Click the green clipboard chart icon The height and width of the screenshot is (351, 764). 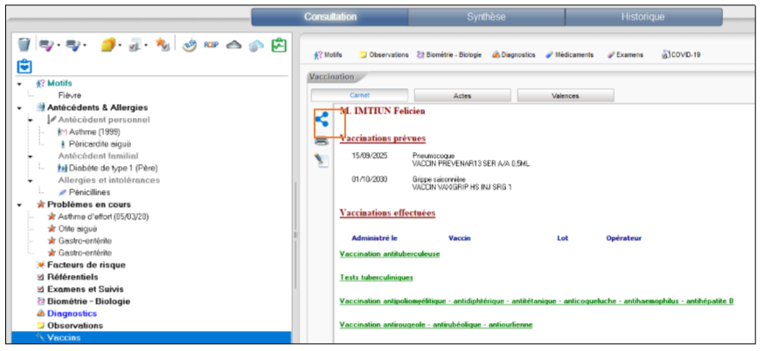tap(279, 44)
